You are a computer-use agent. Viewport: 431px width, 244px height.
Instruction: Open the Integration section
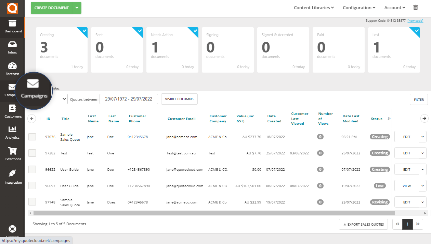pos(13,176)
